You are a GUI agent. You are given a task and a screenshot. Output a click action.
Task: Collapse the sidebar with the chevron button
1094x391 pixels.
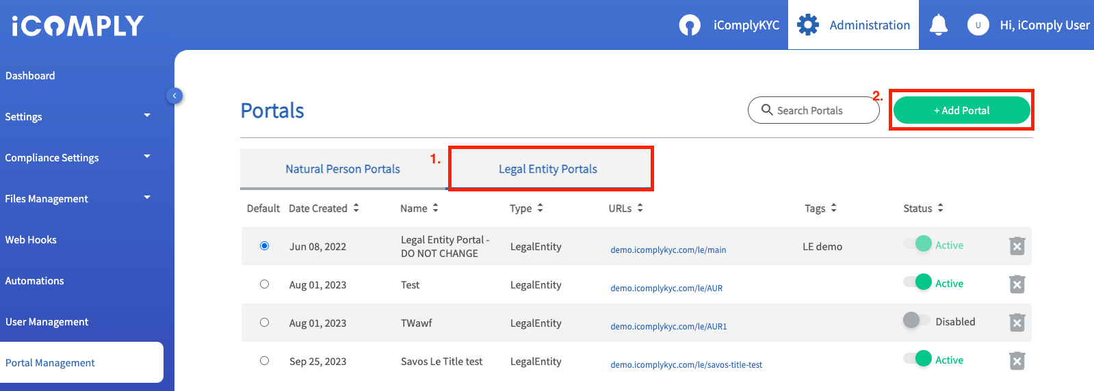[x=174, y=96]
